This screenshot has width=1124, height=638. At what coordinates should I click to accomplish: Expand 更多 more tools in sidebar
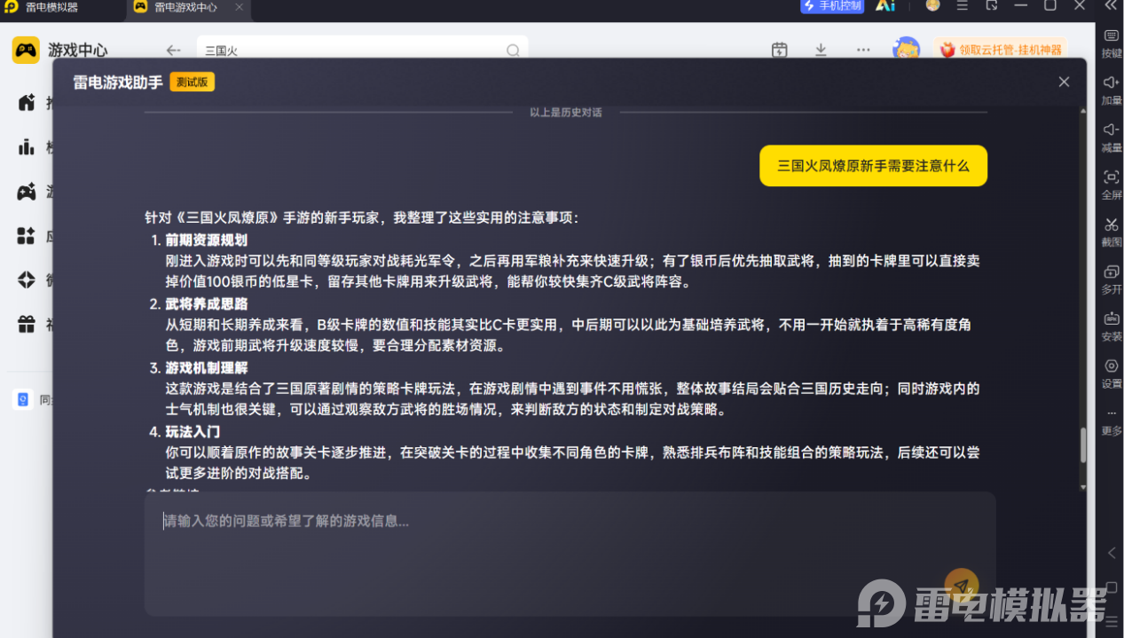(1112, 421)
